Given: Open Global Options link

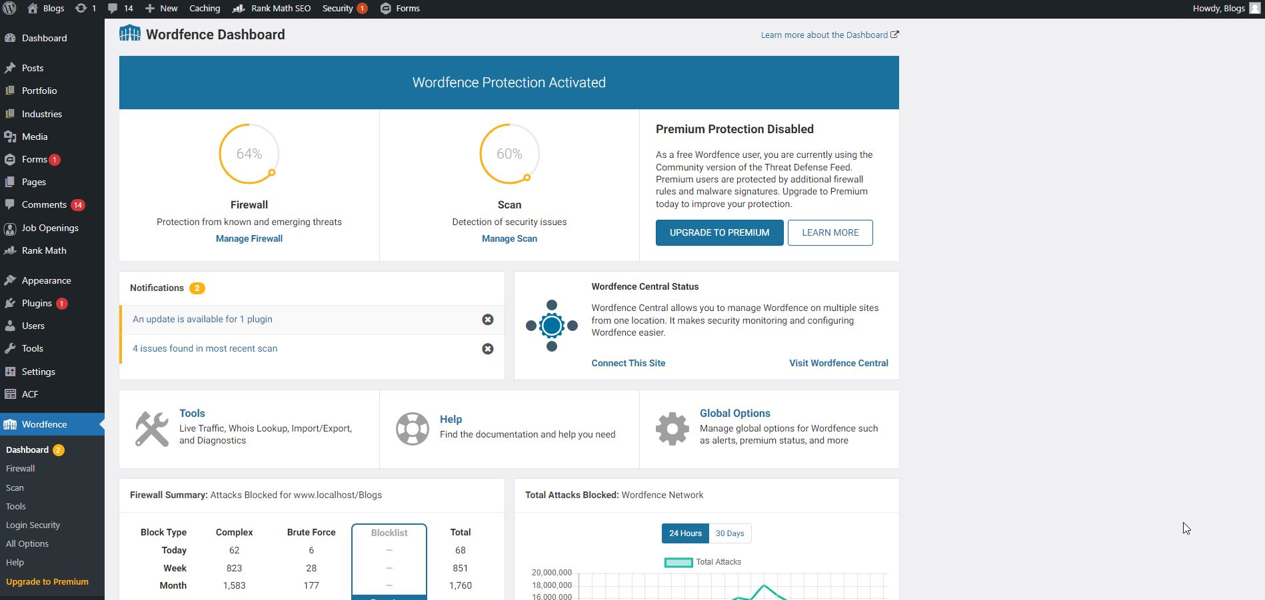Looking at the screenshot, I should click(735, 413).
